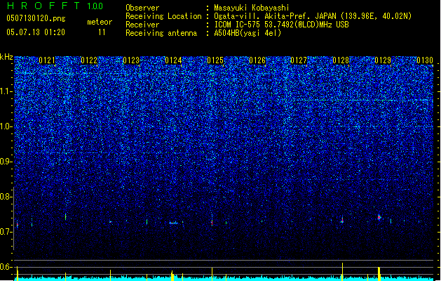The width and height of the screenshot is (441, 281).
Task: Click observer name Masayuki Kobayashi
Action: click(252, 8)
